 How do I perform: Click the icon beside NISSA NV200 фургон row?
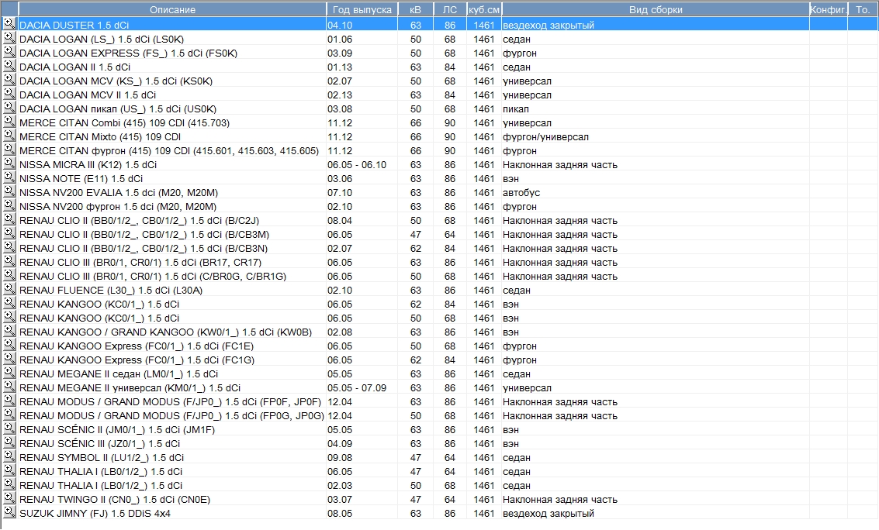(x=9, y=205)
